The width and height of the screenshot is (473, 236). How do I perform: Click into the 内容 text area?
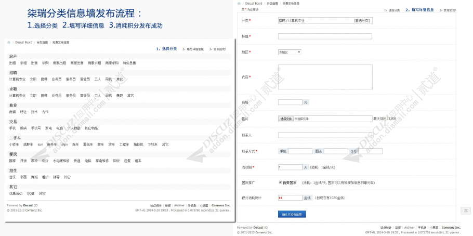325,77
